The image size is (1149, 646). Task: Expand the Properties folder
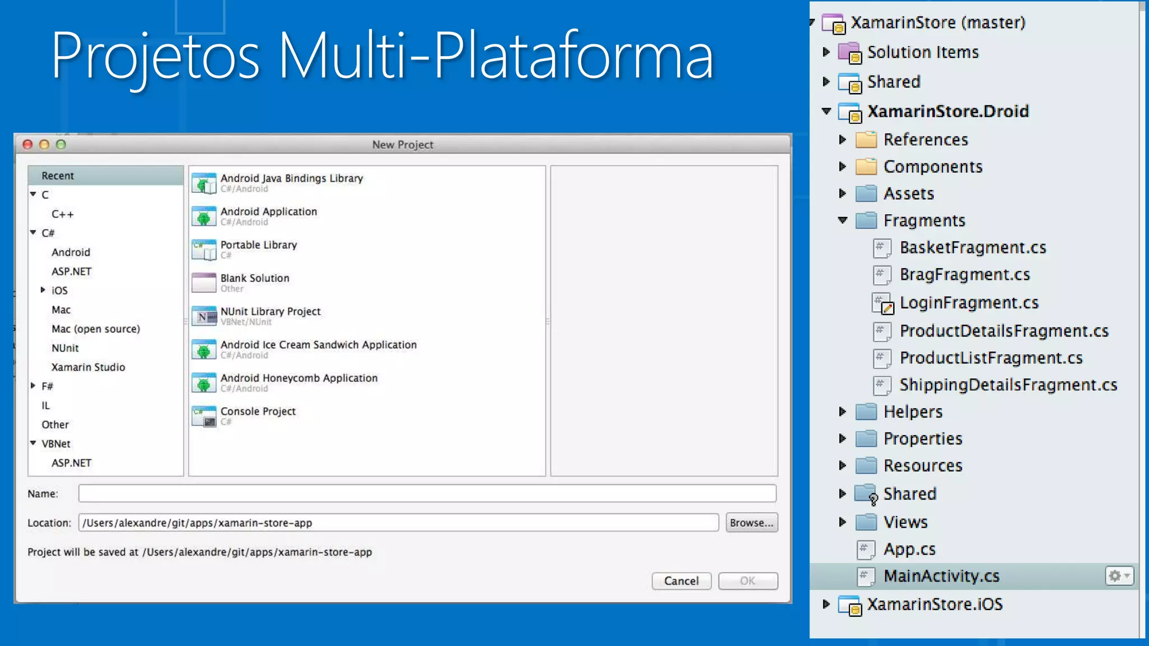[842, 439]
